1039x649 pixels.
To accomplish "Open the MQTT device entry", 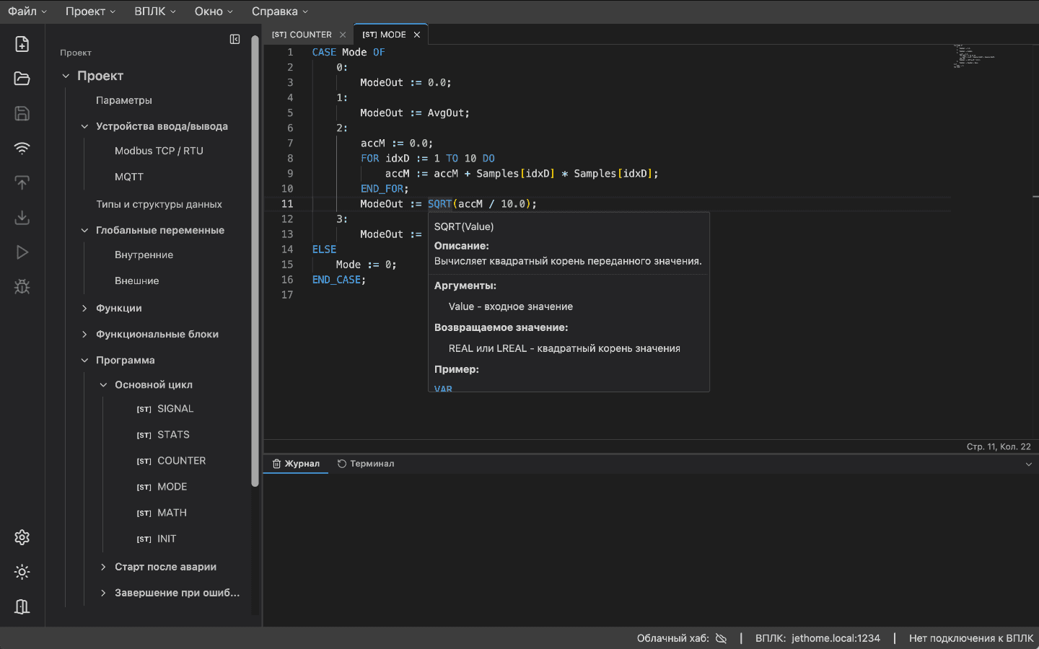I will pyautogui.click(x=129, y=177).
